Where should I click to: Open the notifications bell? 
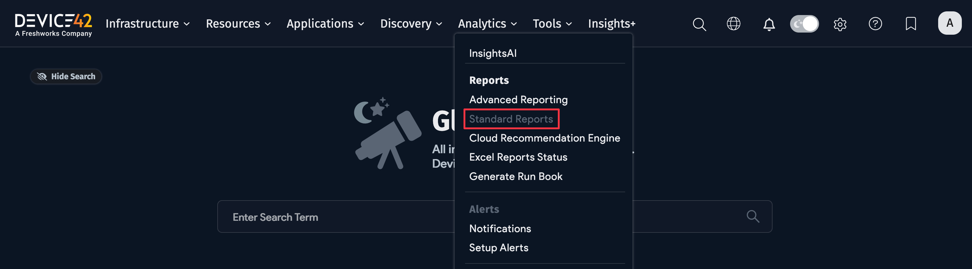[769, 25]
